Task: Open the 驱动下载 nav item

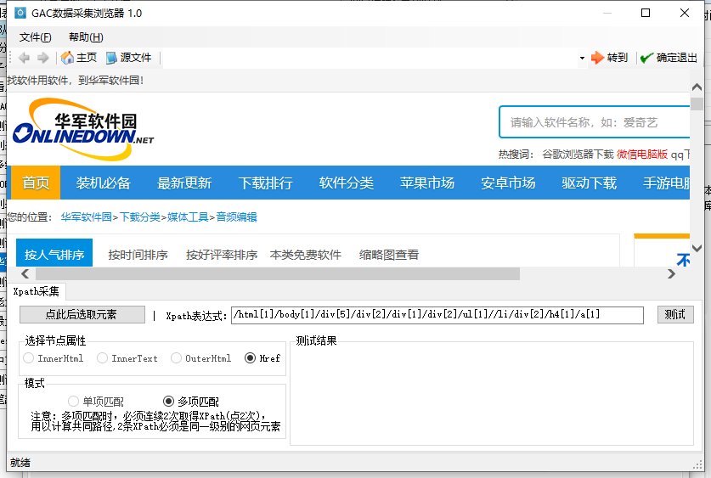Action: tap(589, 183)
